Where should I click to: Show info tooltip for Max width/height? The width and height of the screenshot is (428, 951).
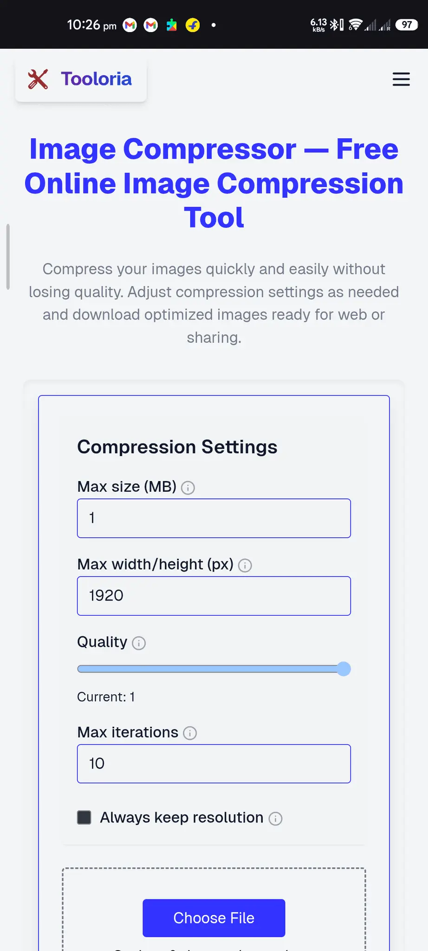click(245, 565)
